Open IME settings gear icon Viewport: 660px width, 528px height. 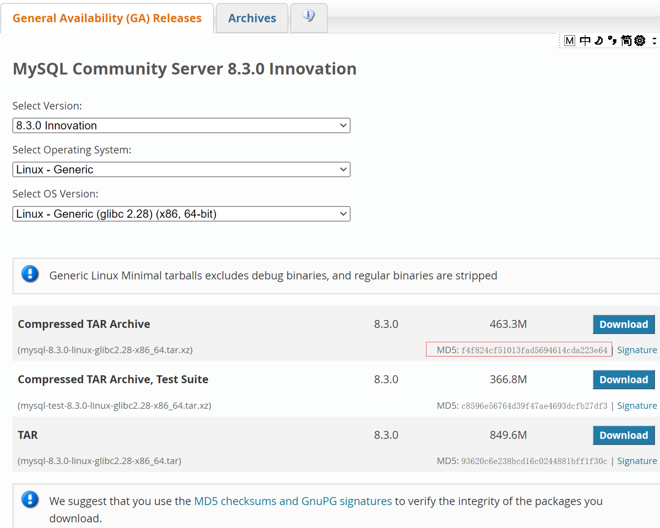640,41
